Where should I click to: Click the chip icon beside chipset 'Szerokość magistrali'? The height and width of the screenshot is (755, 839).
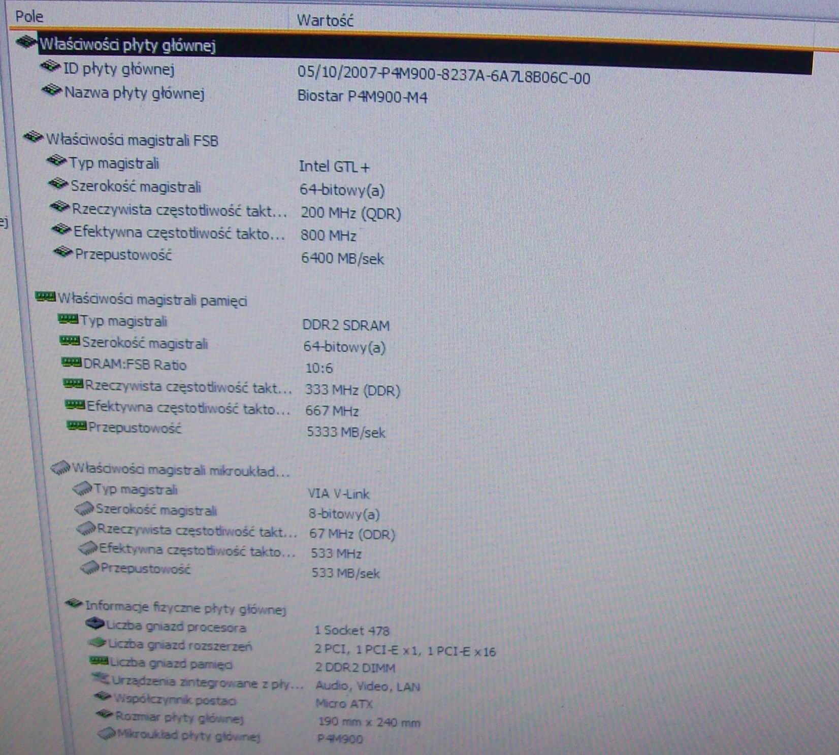tap(84, 508)
